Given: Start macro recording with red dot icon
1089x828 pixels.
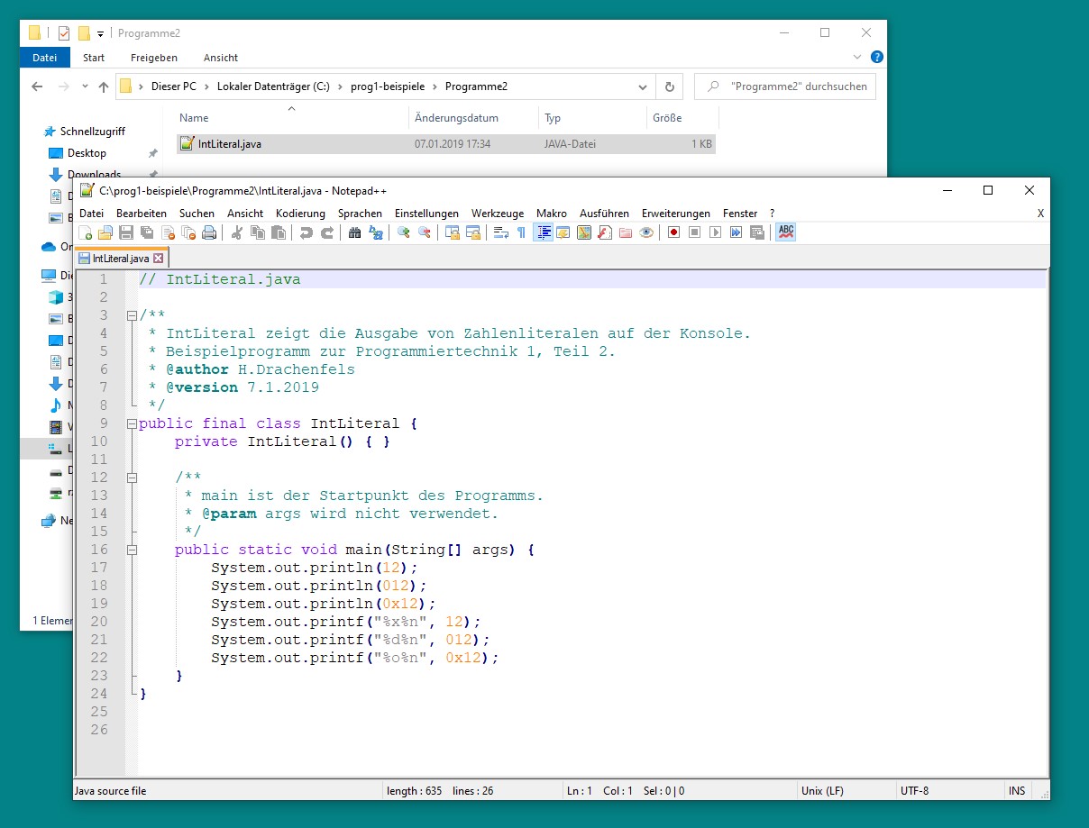Looking at the screenshot, I should 673,232.
